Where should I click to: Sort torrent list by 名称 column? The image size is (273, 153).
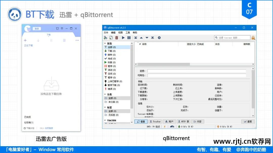144,44
